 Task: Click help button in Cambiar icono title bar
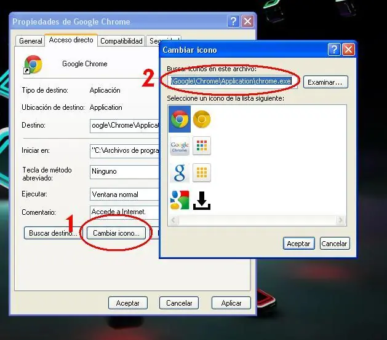(x=334, y=50)
